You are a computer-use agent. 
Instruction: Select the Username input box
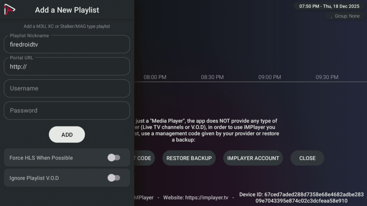67,88
